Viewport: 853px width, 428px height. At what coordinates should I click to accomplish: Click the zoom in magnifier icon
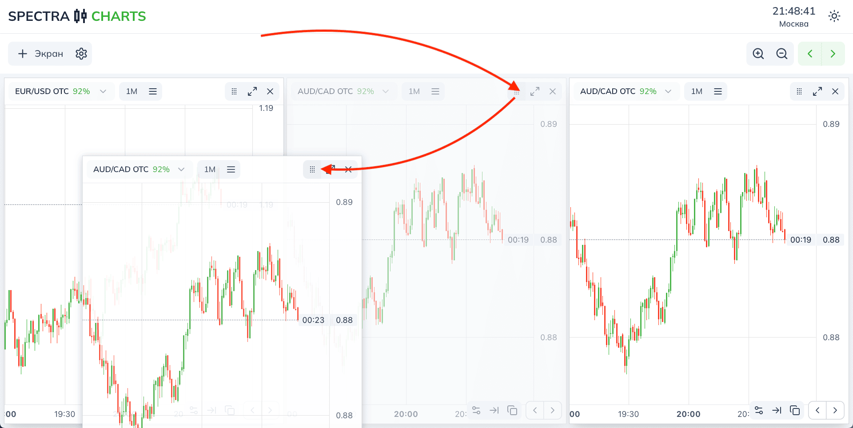point(758,54)
